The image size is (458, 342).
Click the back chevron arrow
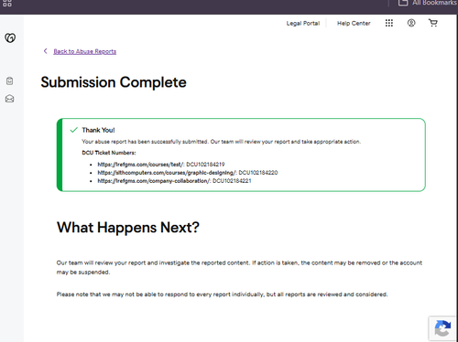click(46, 51)
